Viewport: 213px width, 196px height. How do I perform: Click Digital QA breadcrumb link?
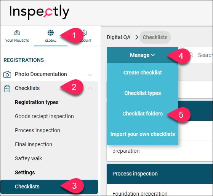tap(119, 37)
